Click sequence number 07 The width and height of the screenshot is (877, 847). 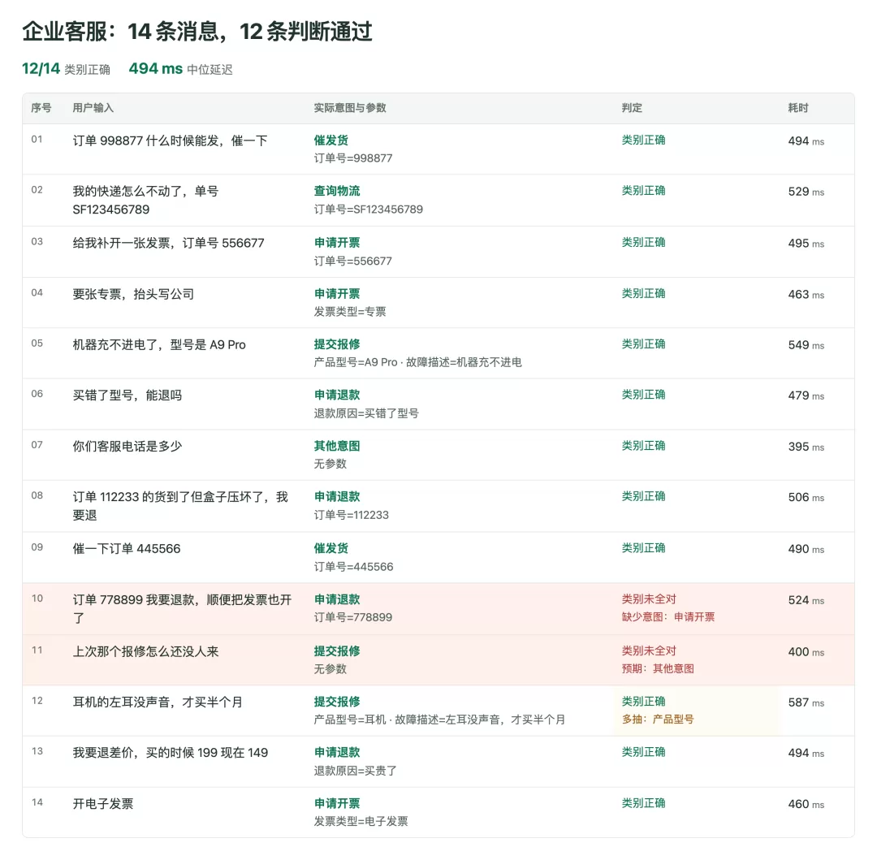37,445
